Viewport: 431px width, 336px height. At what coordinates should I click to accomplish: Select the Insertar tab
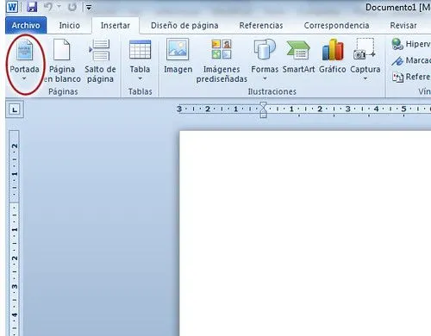coord(116,25)
